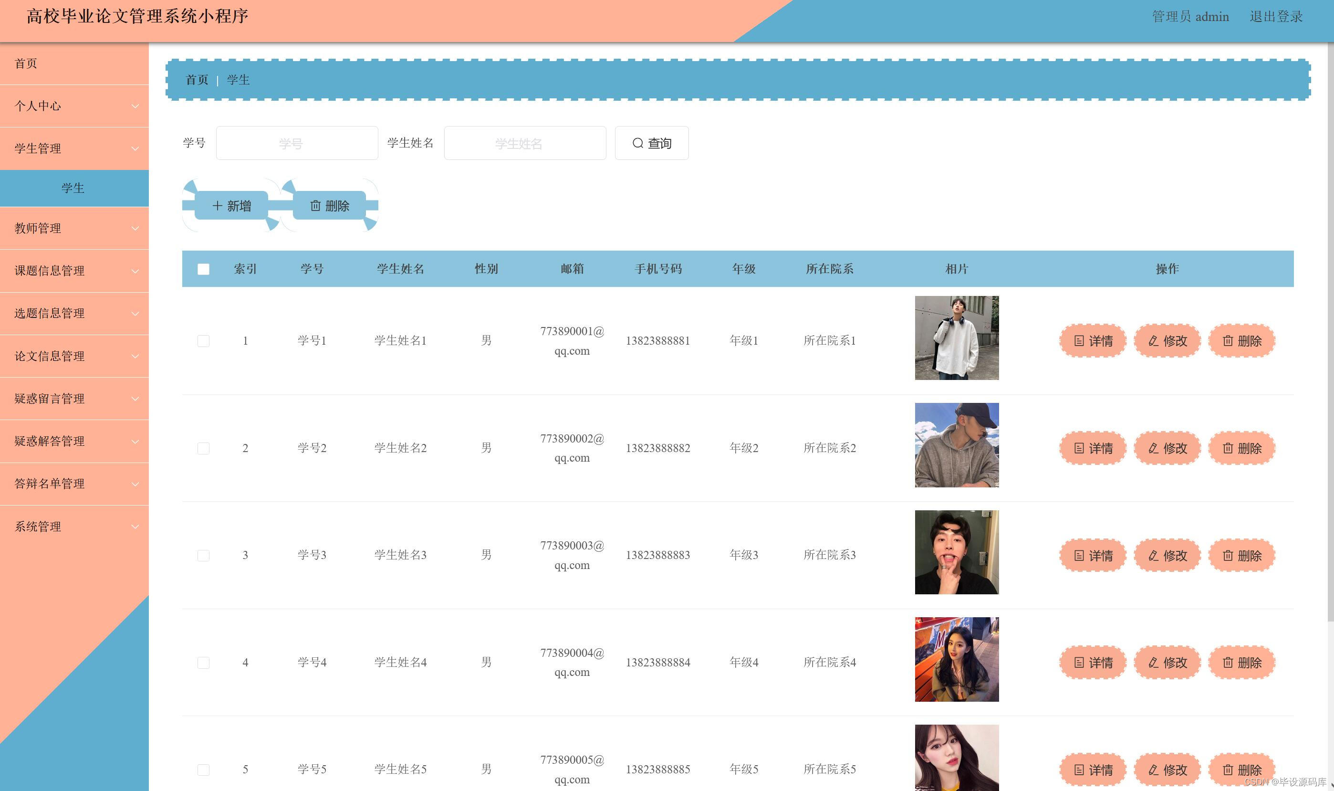Click the 修改 pencil icon in row 2

1153,448
